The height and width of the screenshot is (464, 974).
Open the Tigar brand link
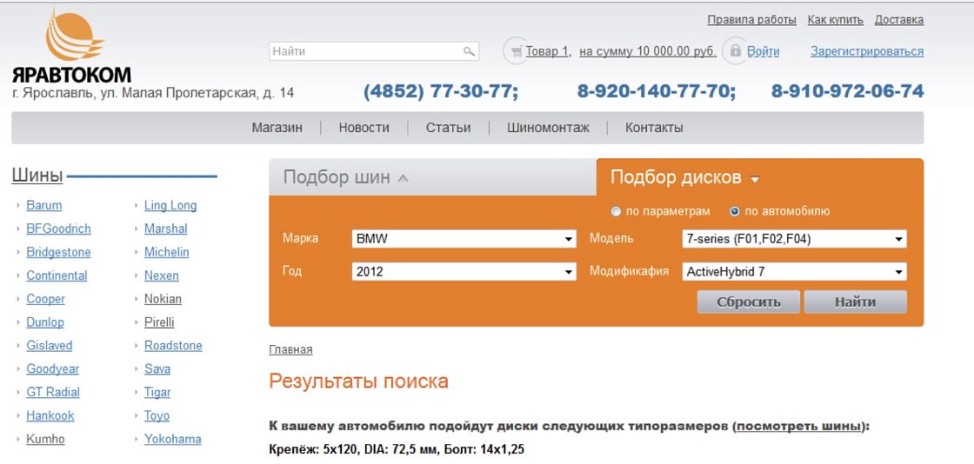tap(157, 393)
